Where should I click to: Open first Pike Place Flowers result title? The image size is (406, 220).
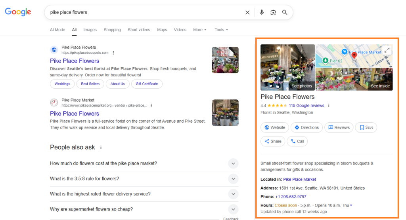pyautogui.click(x=75, y=61)
